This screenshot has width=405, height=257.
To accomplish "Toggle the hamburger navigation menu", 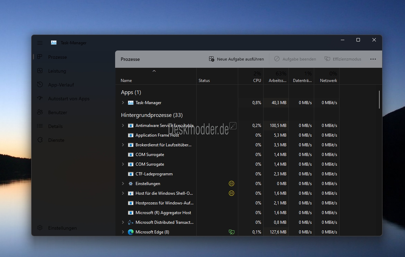I will (x=40, y=43).
